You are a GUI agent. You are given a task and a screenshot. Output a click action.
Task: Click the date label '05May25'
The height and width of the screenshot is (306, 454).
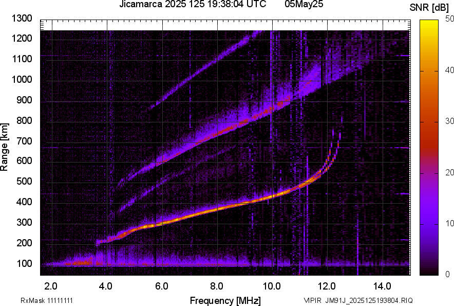[304, 4]
